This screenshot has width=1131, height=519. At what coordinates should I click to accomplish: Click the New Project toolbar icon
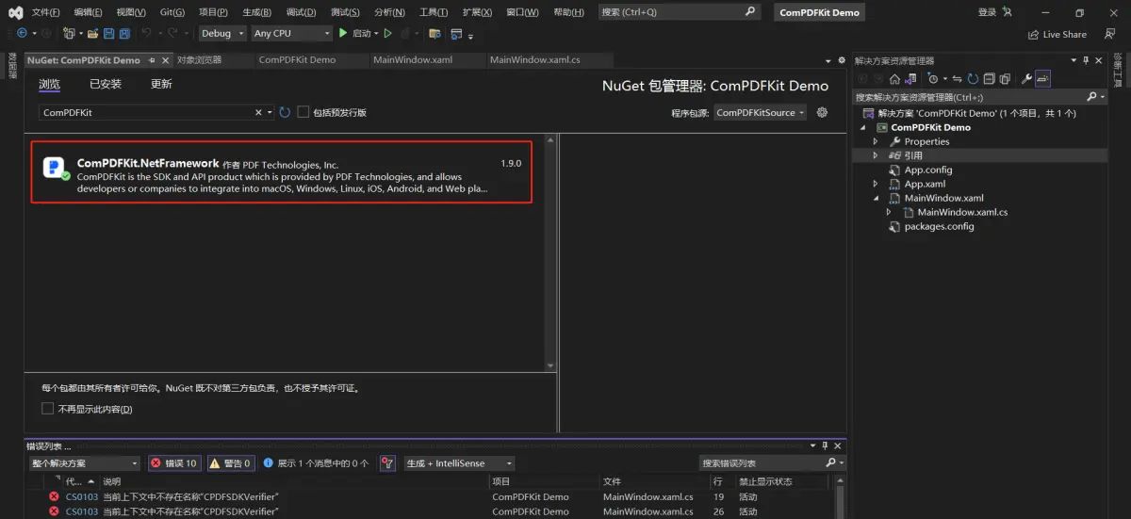[x=70, y=33]
